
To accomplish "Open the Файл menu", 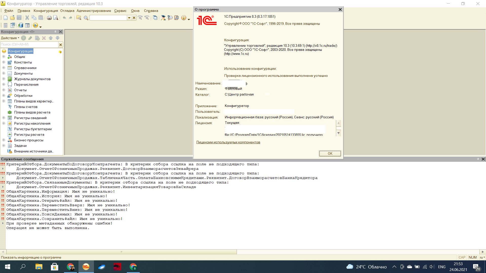I will pyautogui.click(x=9, y=11).
